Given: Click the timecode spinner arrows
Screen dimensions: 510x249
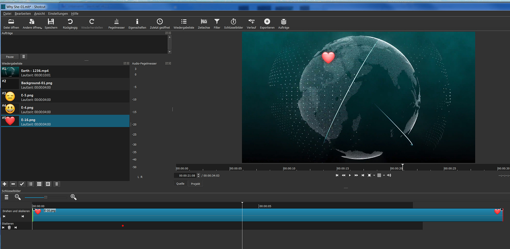Looking at the screenshot, I should (x=198, y=175).
